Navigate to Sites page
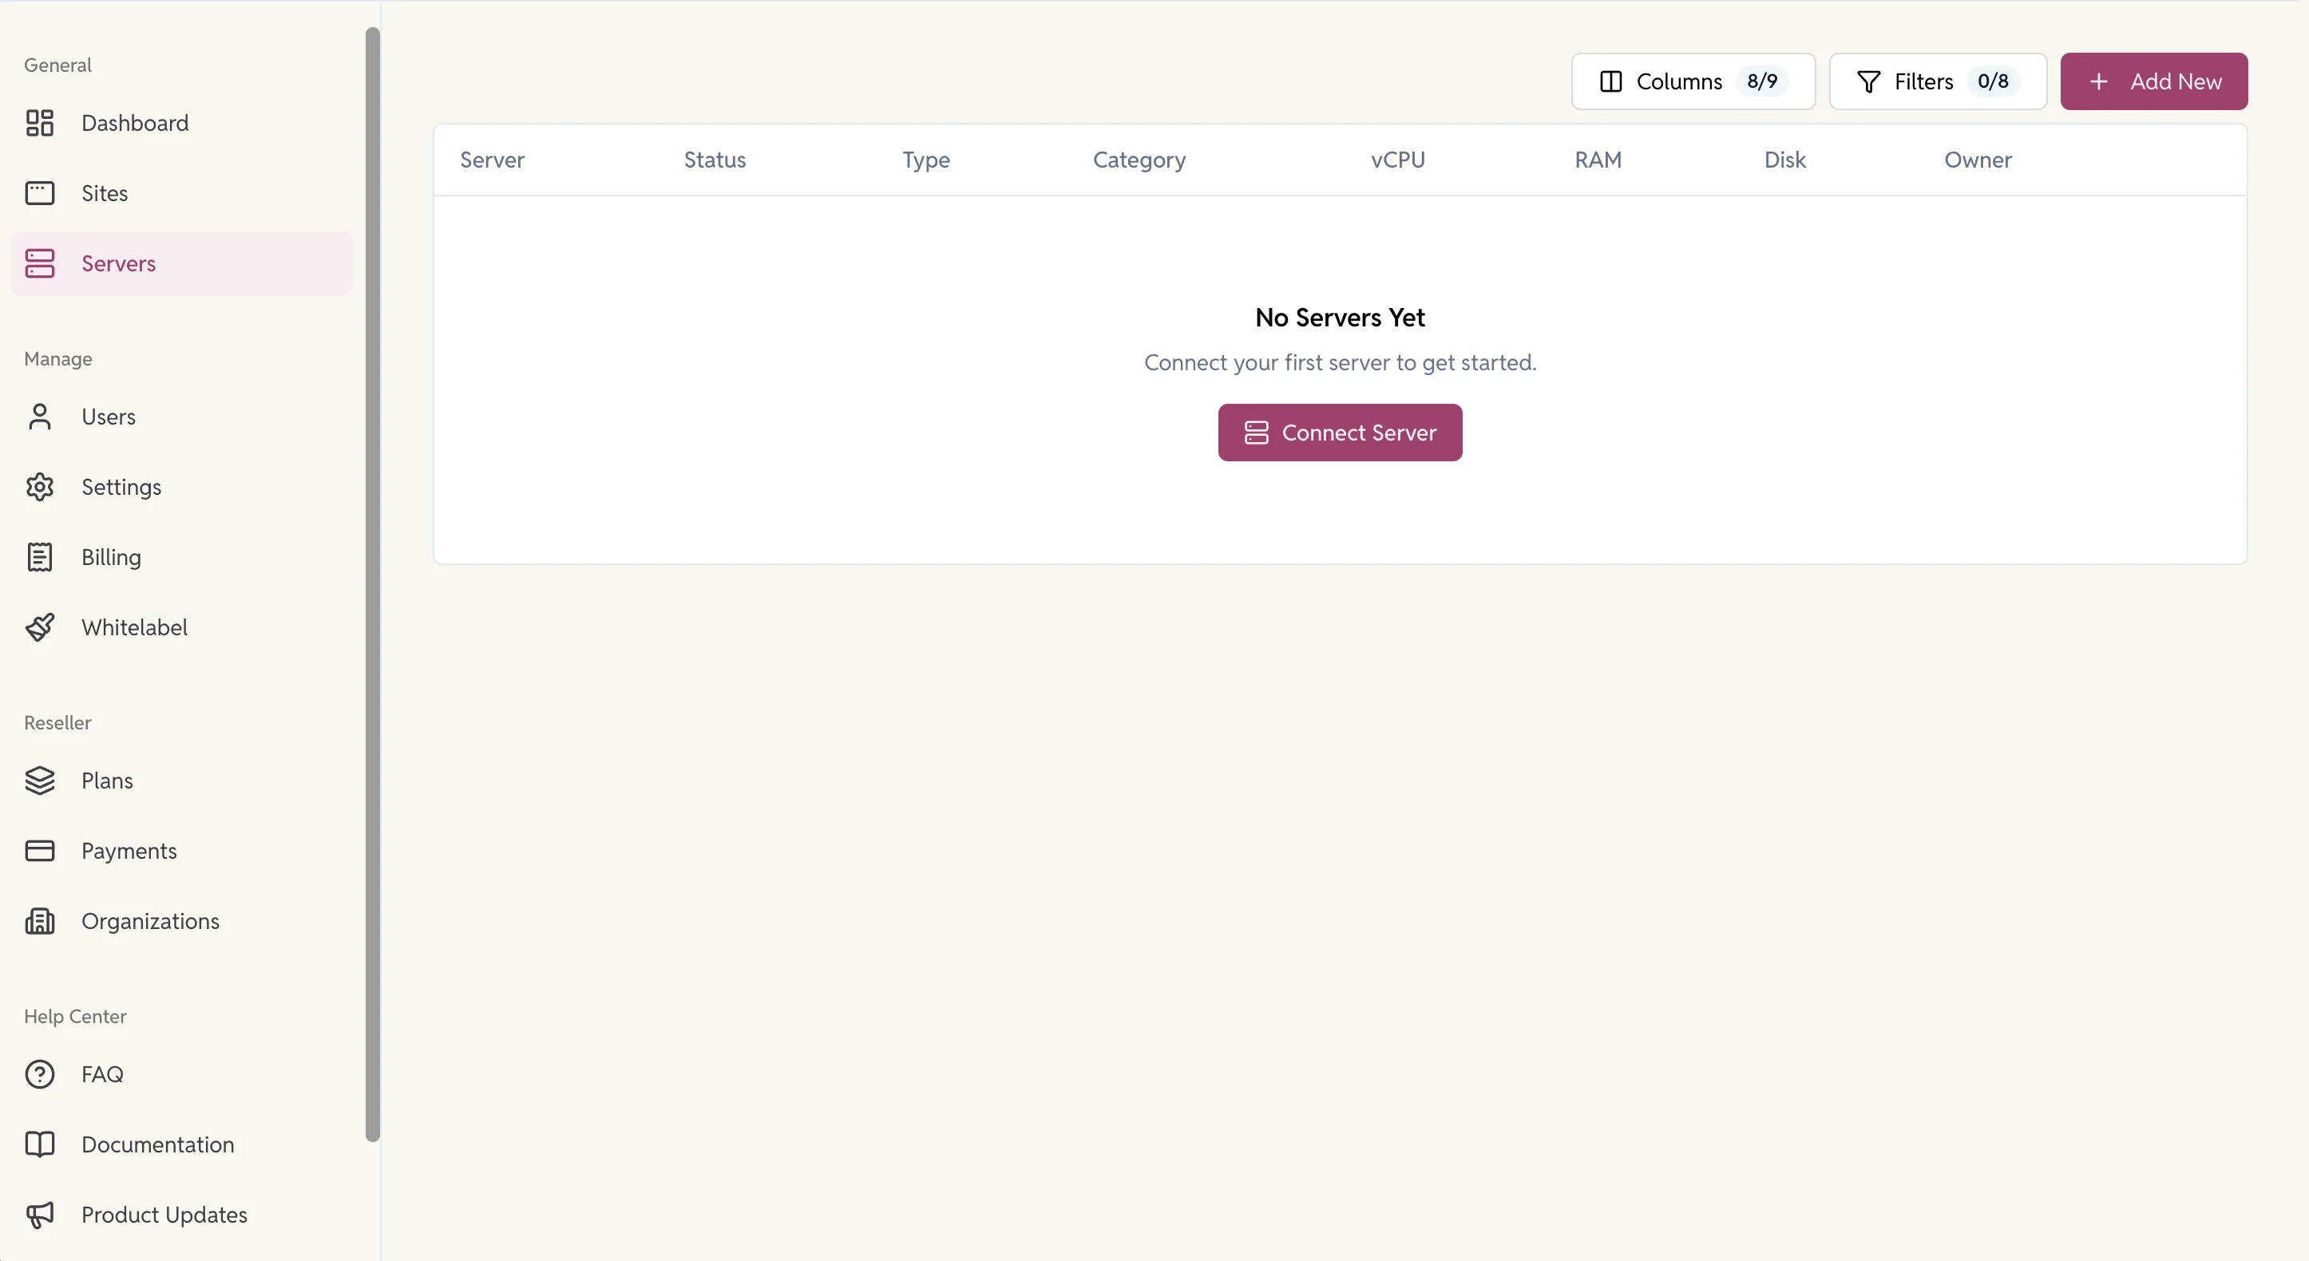This screenshot has width=2309, height=1261. coord(182,192)
